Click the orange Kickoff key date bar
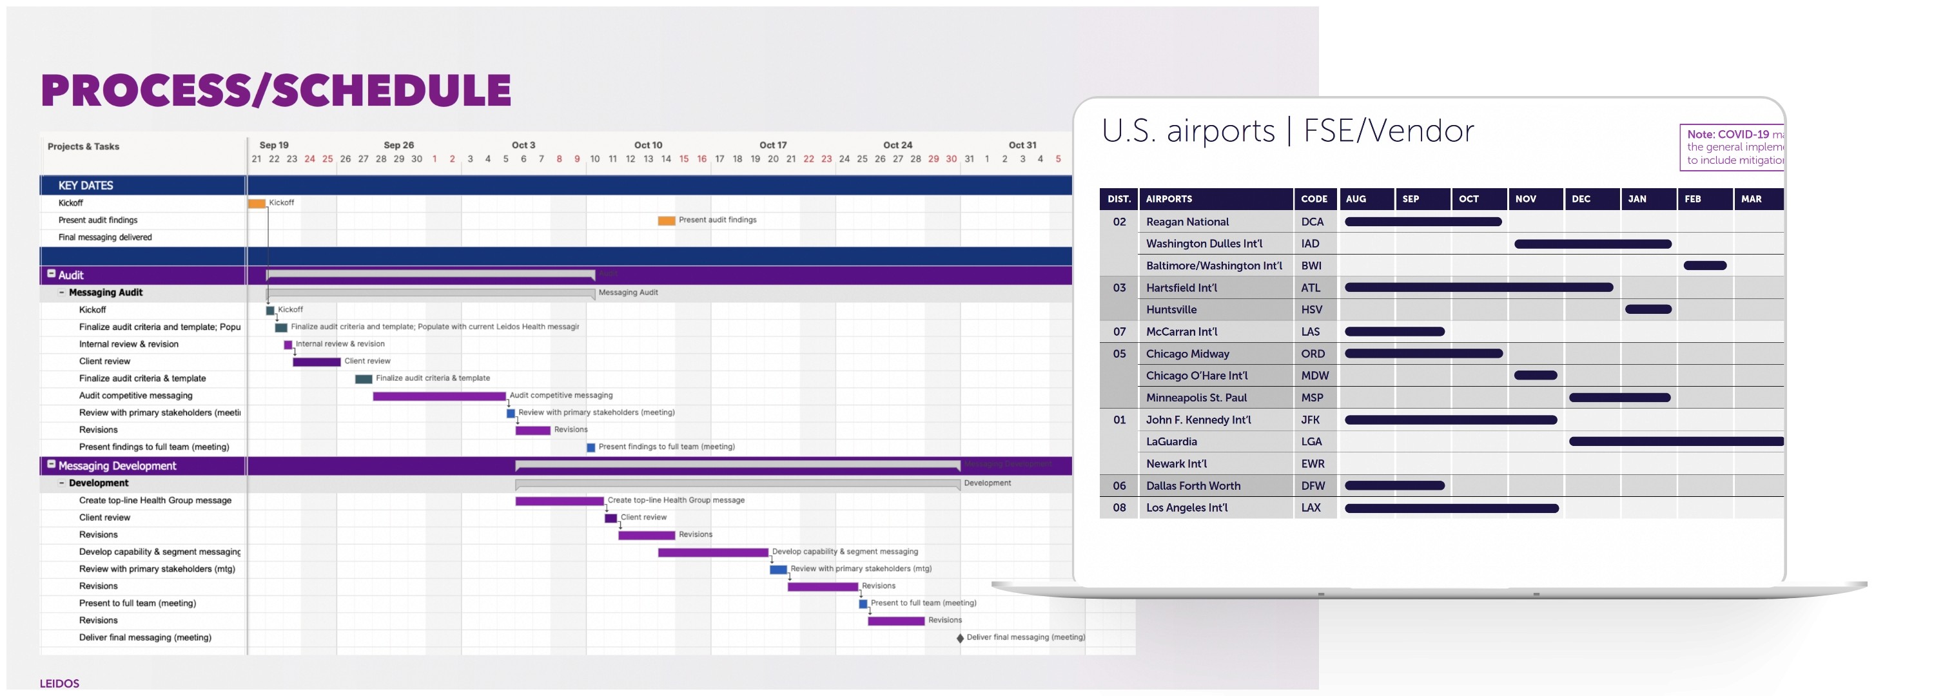The height and width of the screenshot is (696, 1934). pyautogui.click(x=257, y=204)
